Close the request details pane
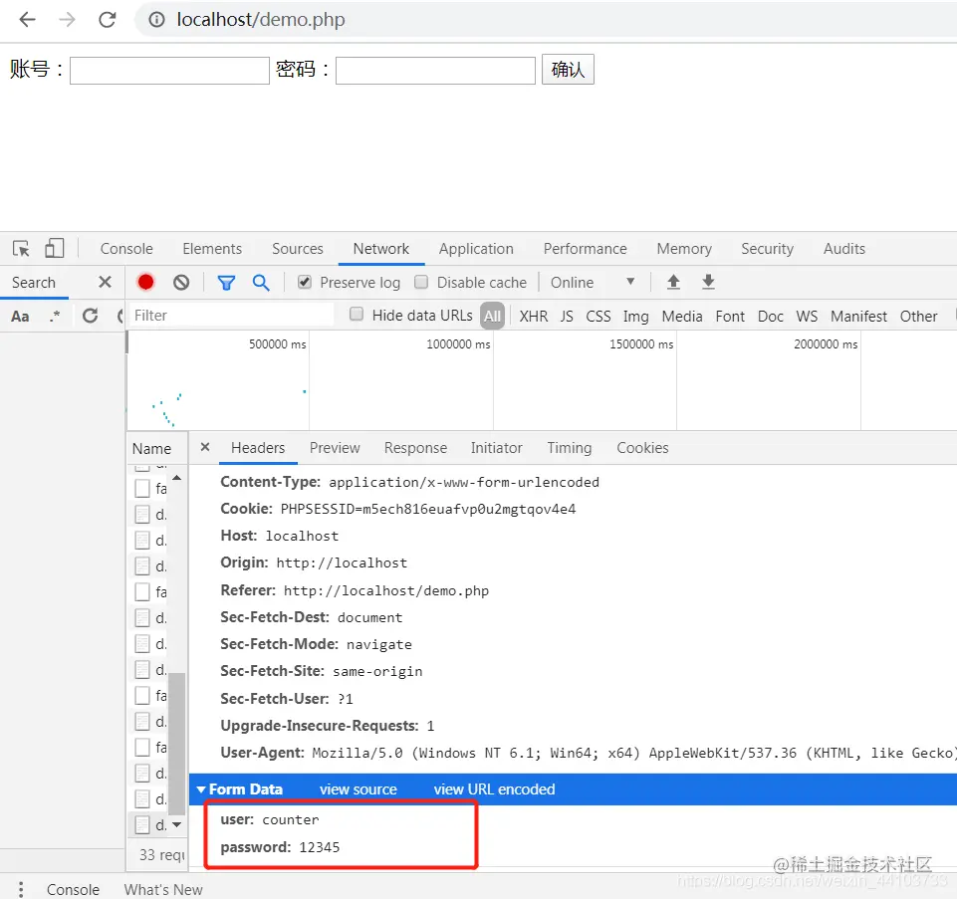 point(205,447)
